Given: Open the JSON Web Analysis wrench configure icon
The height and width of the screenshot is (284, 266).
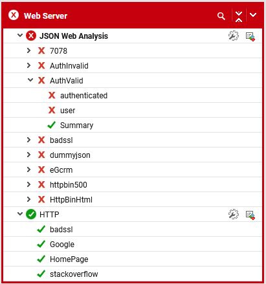Looking at the screenshot, I should pos(234,36).
